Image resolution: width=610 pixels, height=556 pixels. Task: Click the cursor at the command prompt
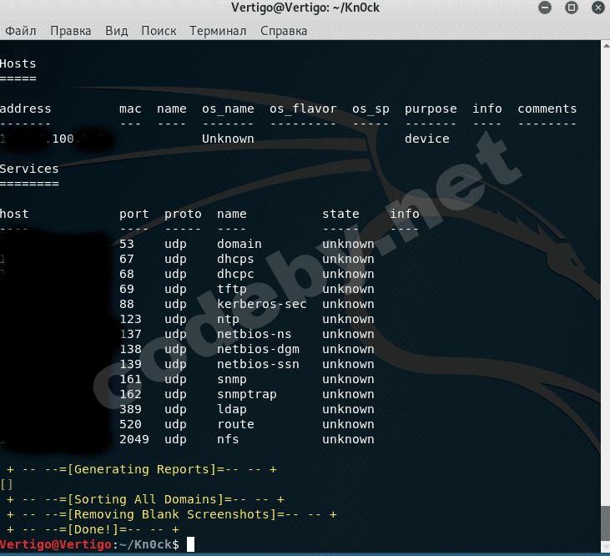[190, 544]
